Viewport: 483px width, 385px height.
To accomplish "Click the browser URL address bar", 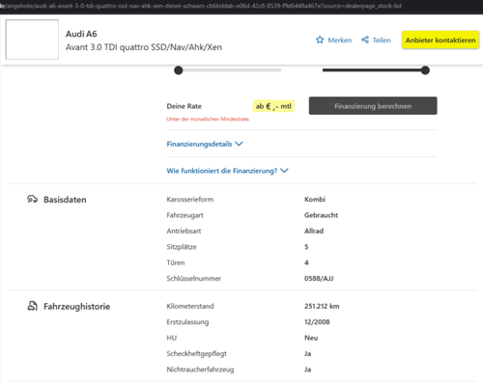I will [x=241, y=6].
